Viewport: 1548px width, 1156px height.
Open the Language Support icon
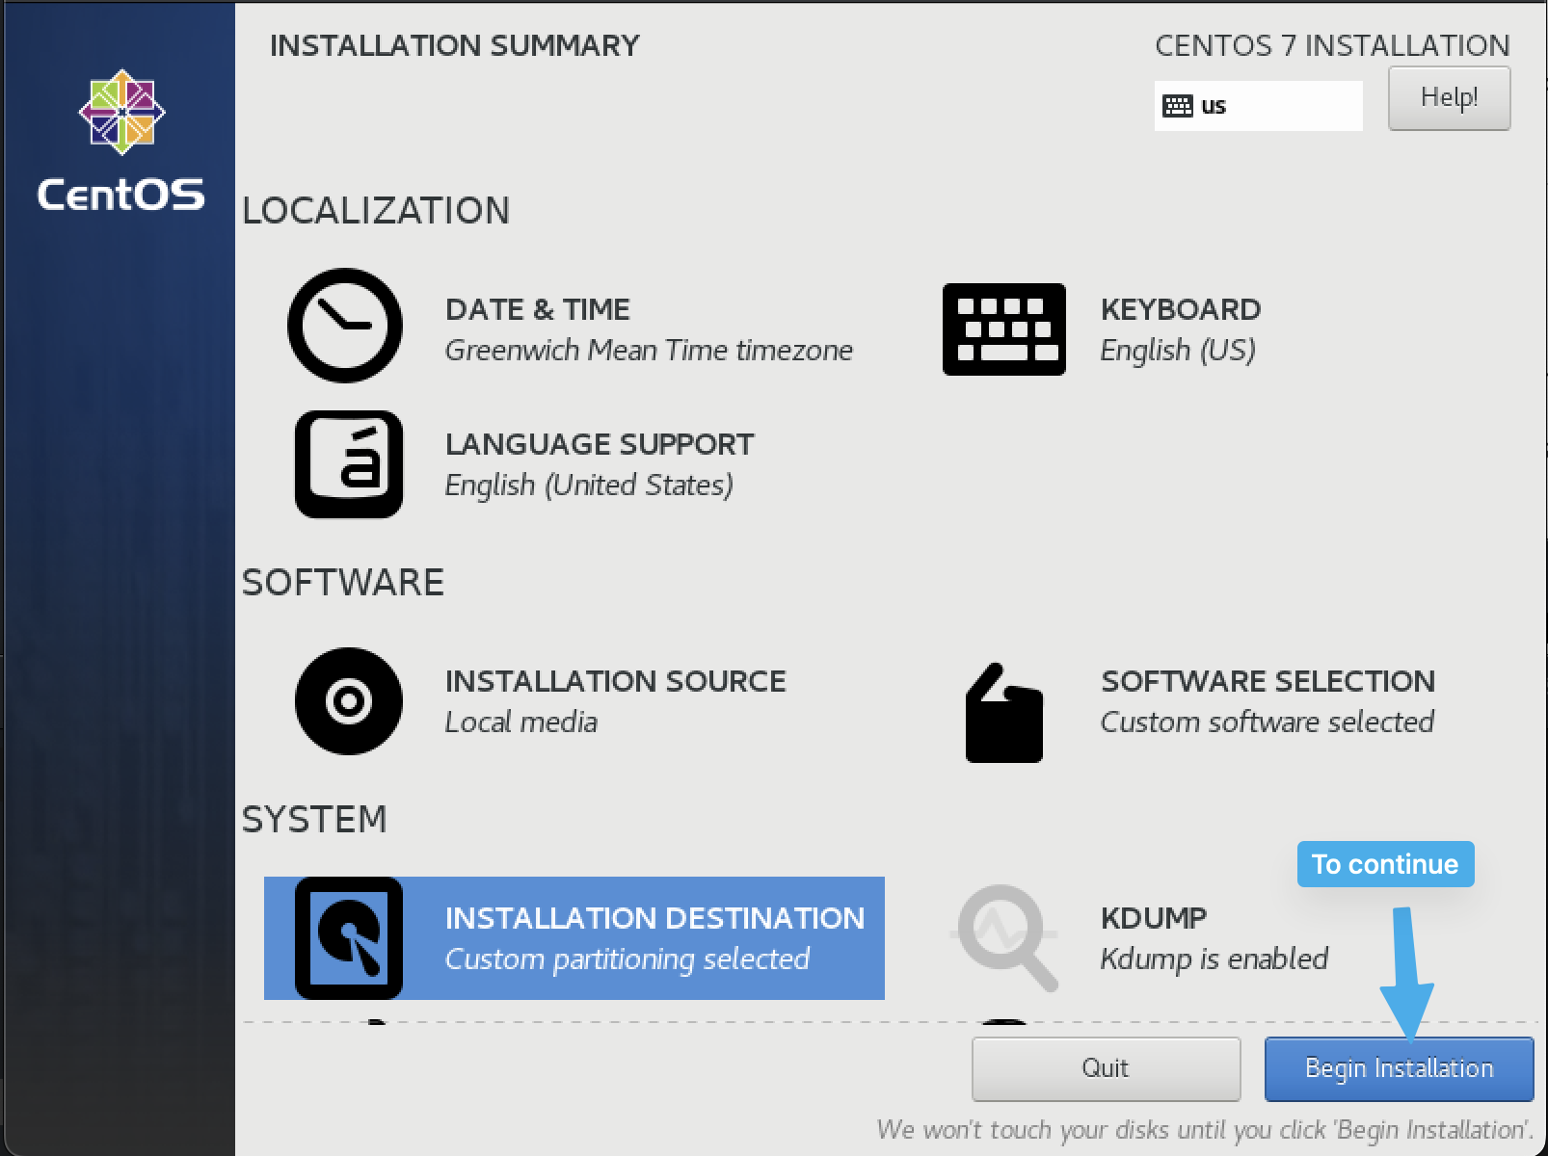click(349, 464)
